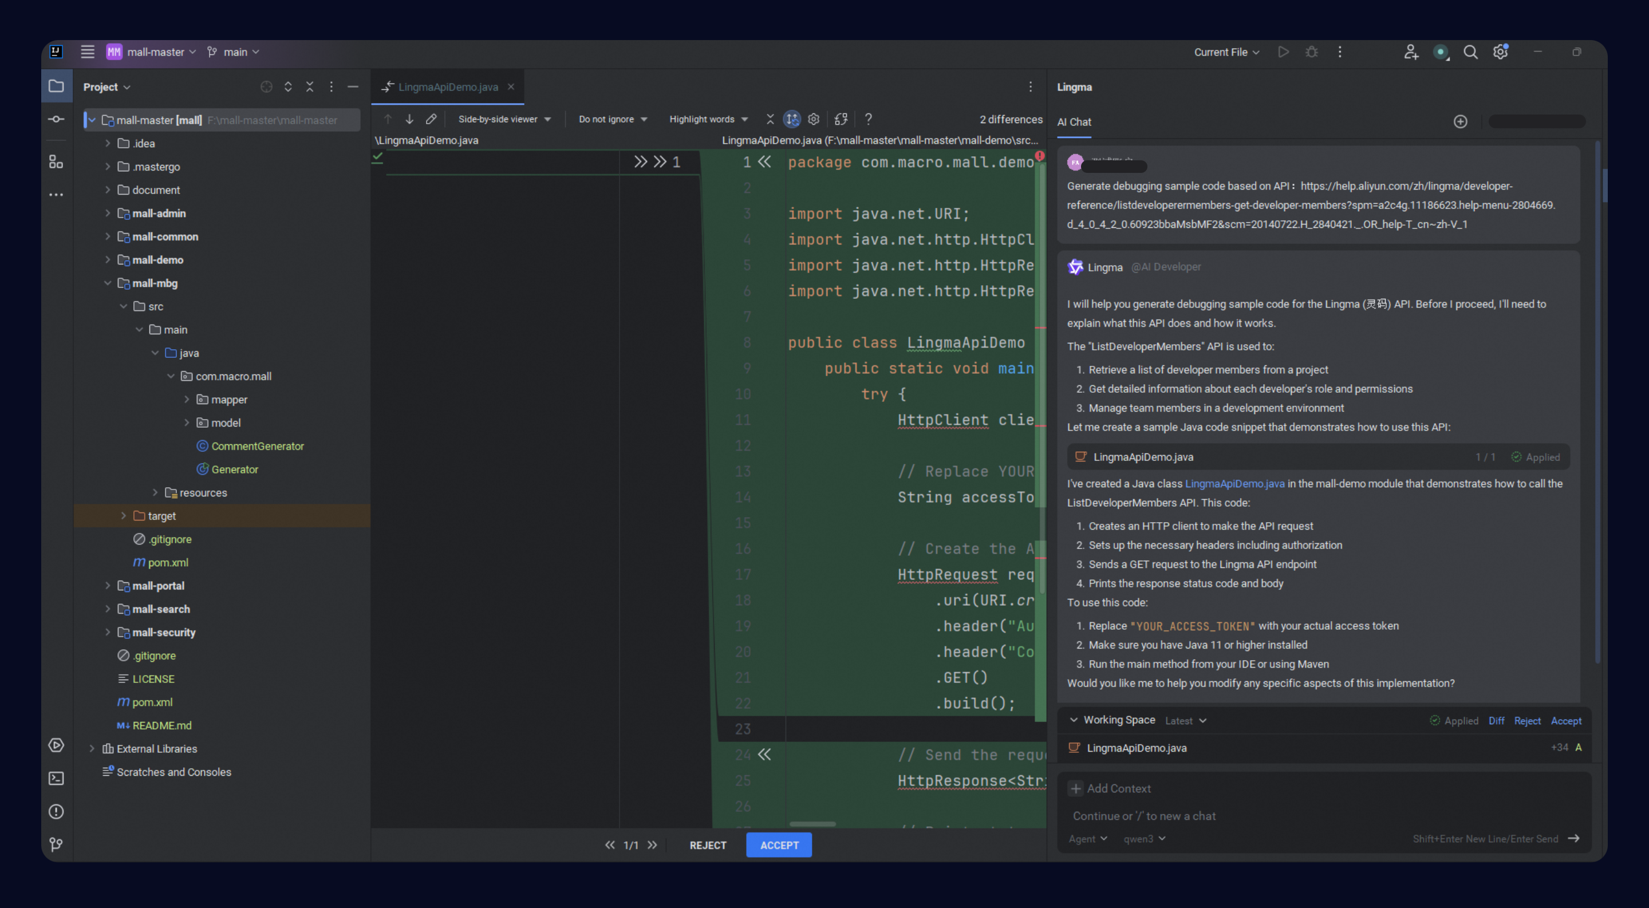Switch to the AI Chat tab
1649x908 pixels.
(x=1074, y=121)
